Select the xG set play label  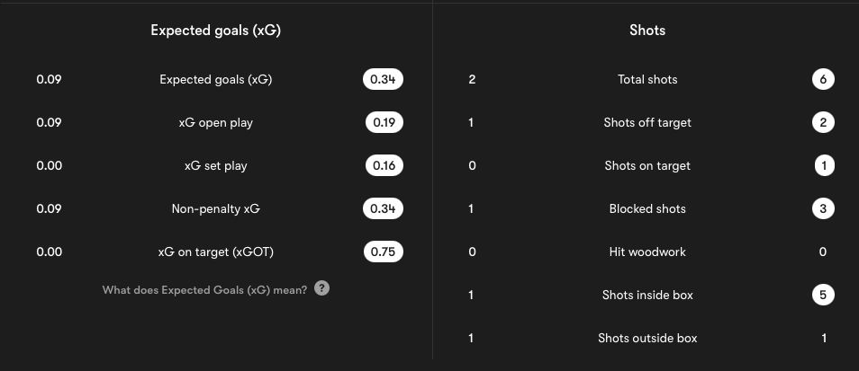click(x=216, y=165)
